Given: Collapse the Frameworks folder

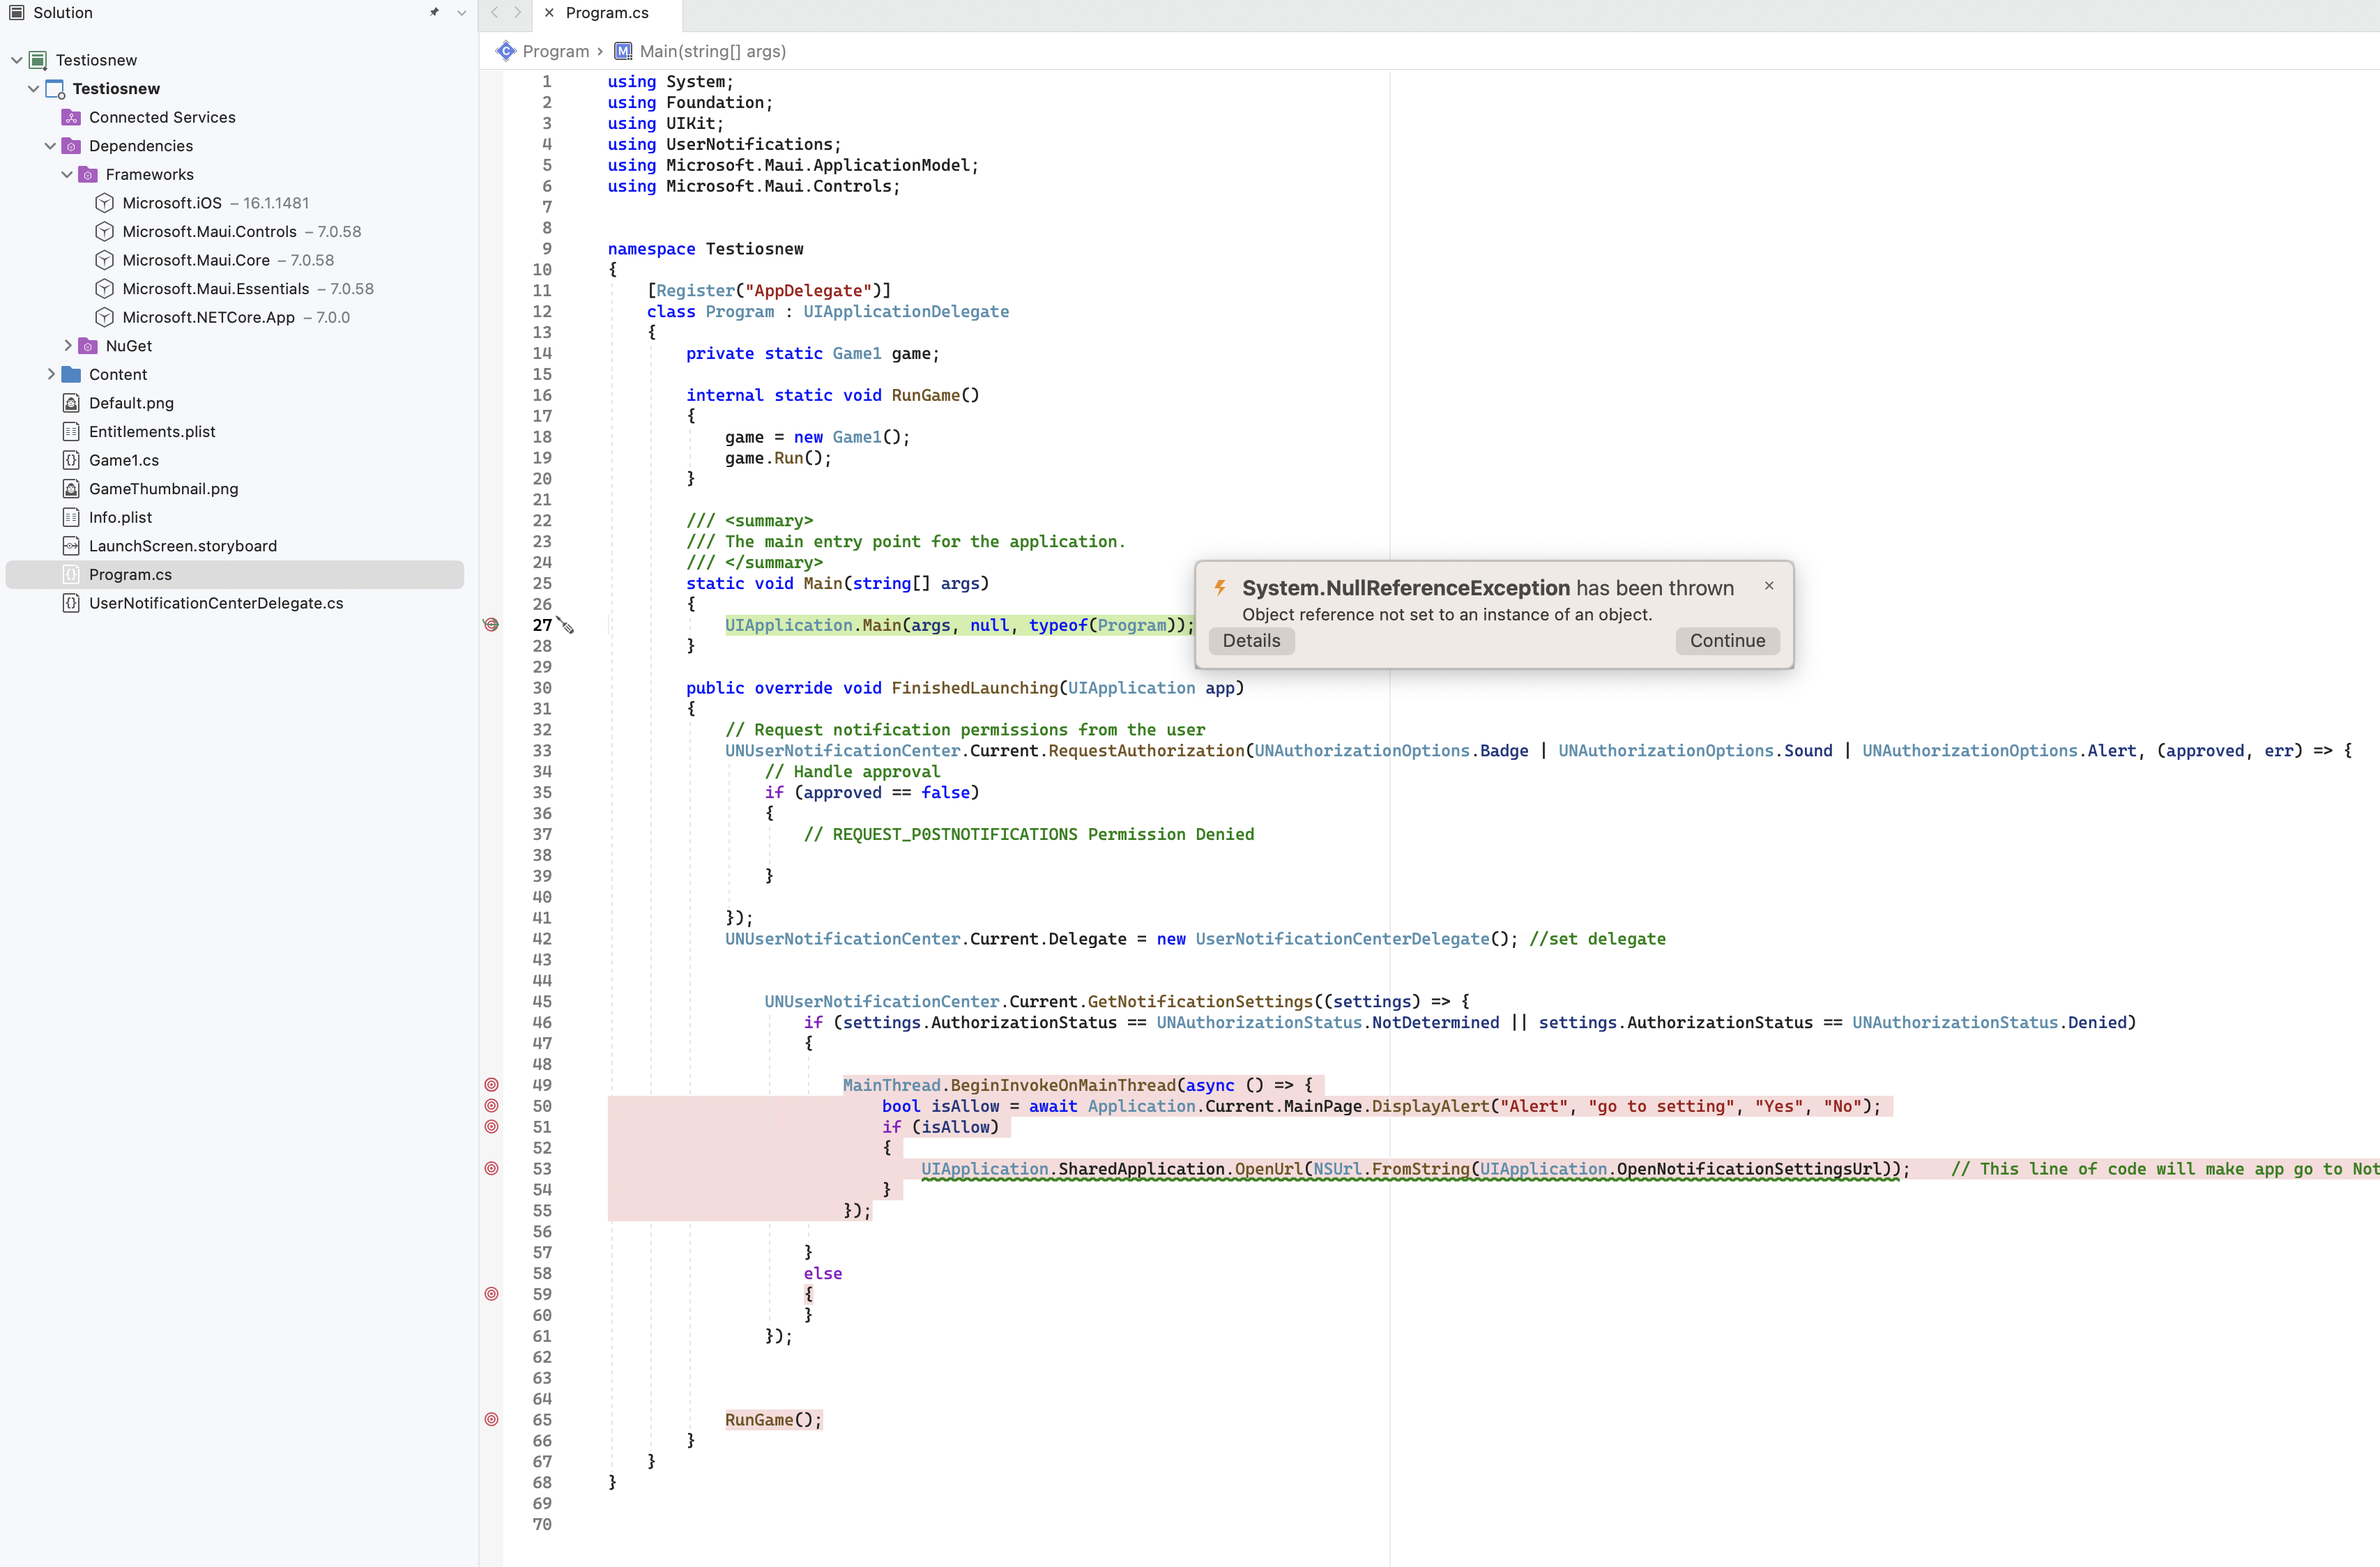Looking at the screenshot, I should click(67, 174).
